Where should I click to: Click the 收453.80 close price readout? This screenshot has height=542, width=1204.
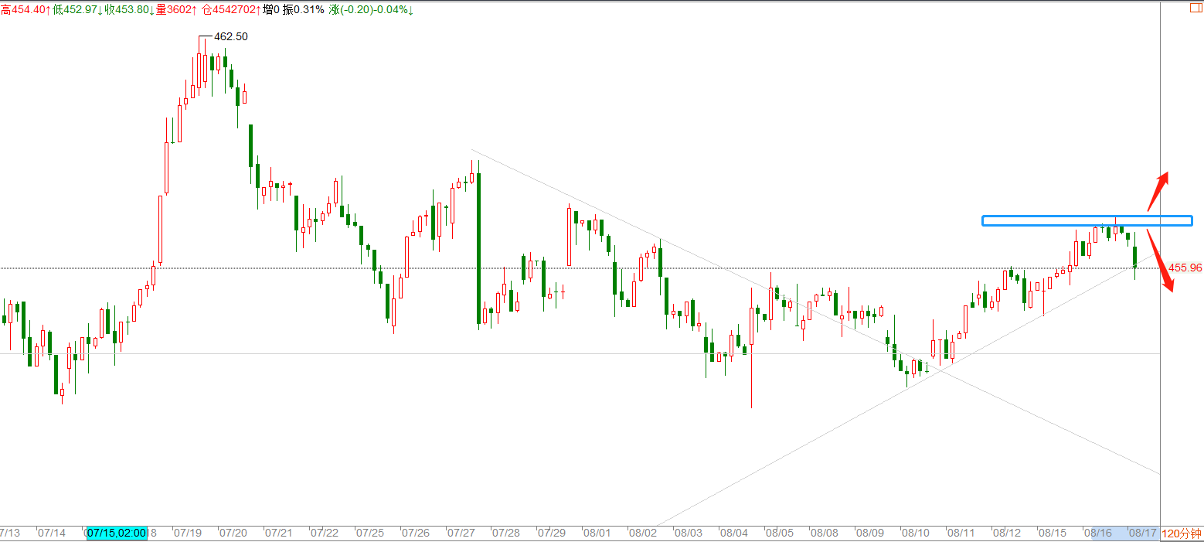(130, 9)
